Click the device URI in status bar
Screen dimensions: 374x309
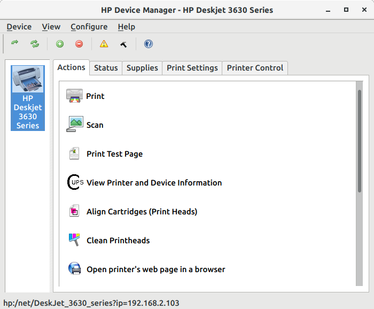pyautogui.click(x=91, y=303)
